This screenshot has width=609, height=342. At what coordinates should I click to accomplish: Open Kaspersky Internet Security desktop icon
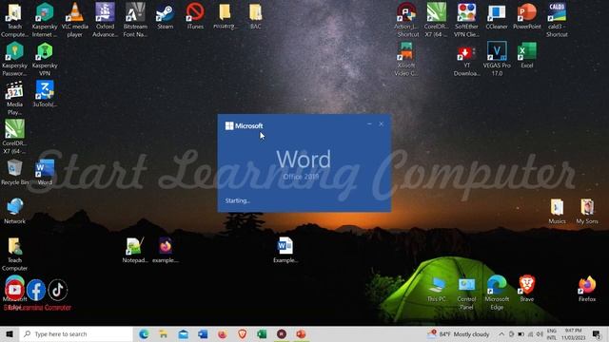[45, 19]
